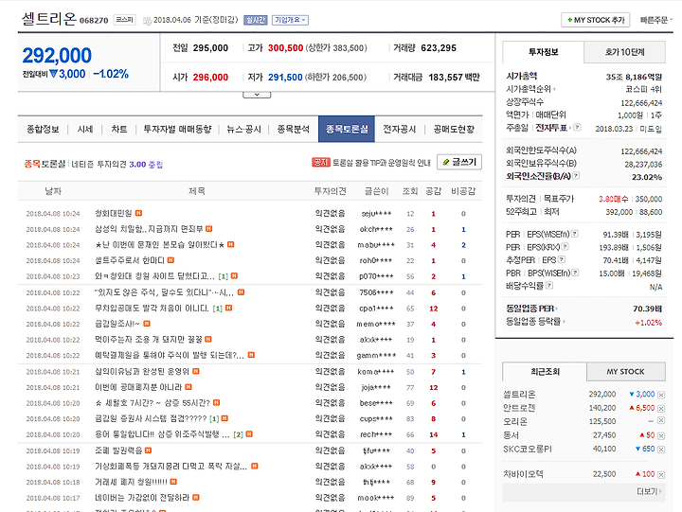This screenshot has height=512, width=682.
Task: Open SKC코오롱PI in recent stocks list
Action: [x=528, y=449]
